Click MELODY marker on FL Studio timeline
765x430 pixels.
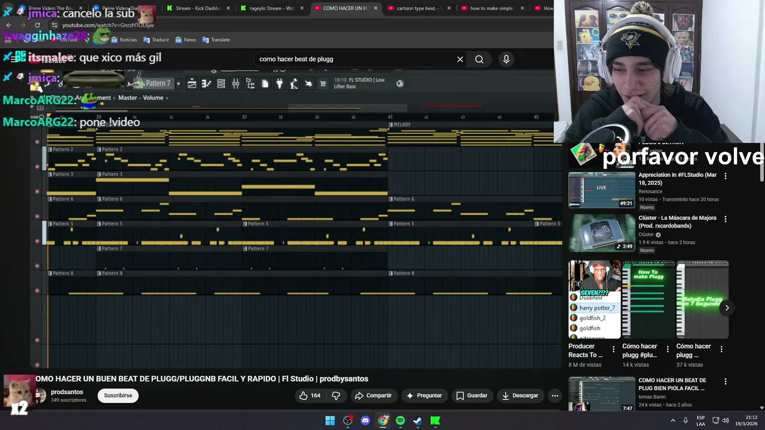click(400, 125)
